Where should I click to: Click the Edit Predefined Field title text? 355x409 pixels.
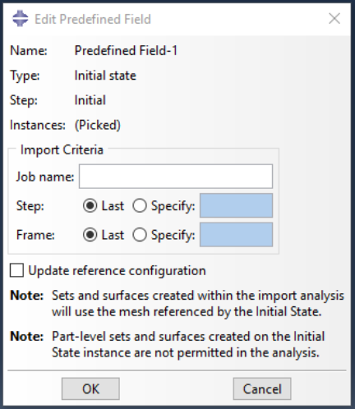[93, 19]
